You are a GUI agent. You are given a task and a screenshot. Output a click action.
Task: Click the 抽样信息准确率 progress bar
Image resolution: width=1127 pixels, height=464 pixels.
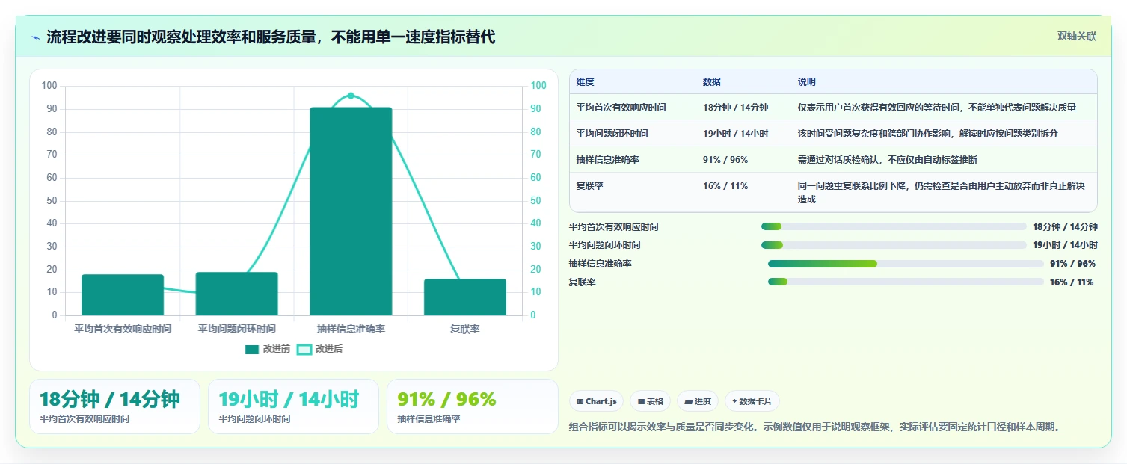click(x=906, y=264)
